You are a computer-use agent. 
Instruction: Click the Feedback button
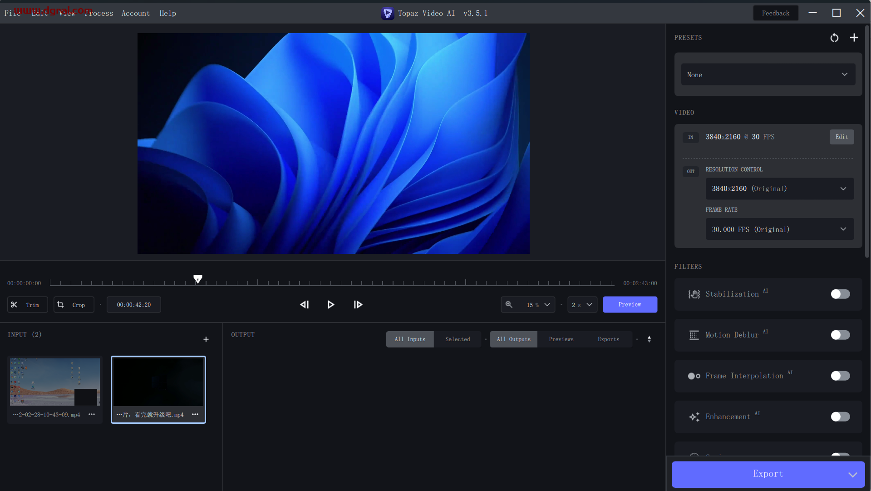(x=775, y=13)
